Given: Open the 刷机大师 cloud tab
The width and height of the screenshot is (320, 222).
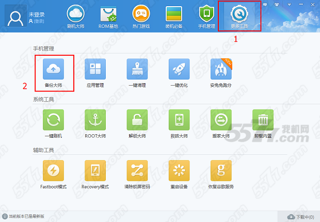Looking at the screenshot, I should coord(75,17).
